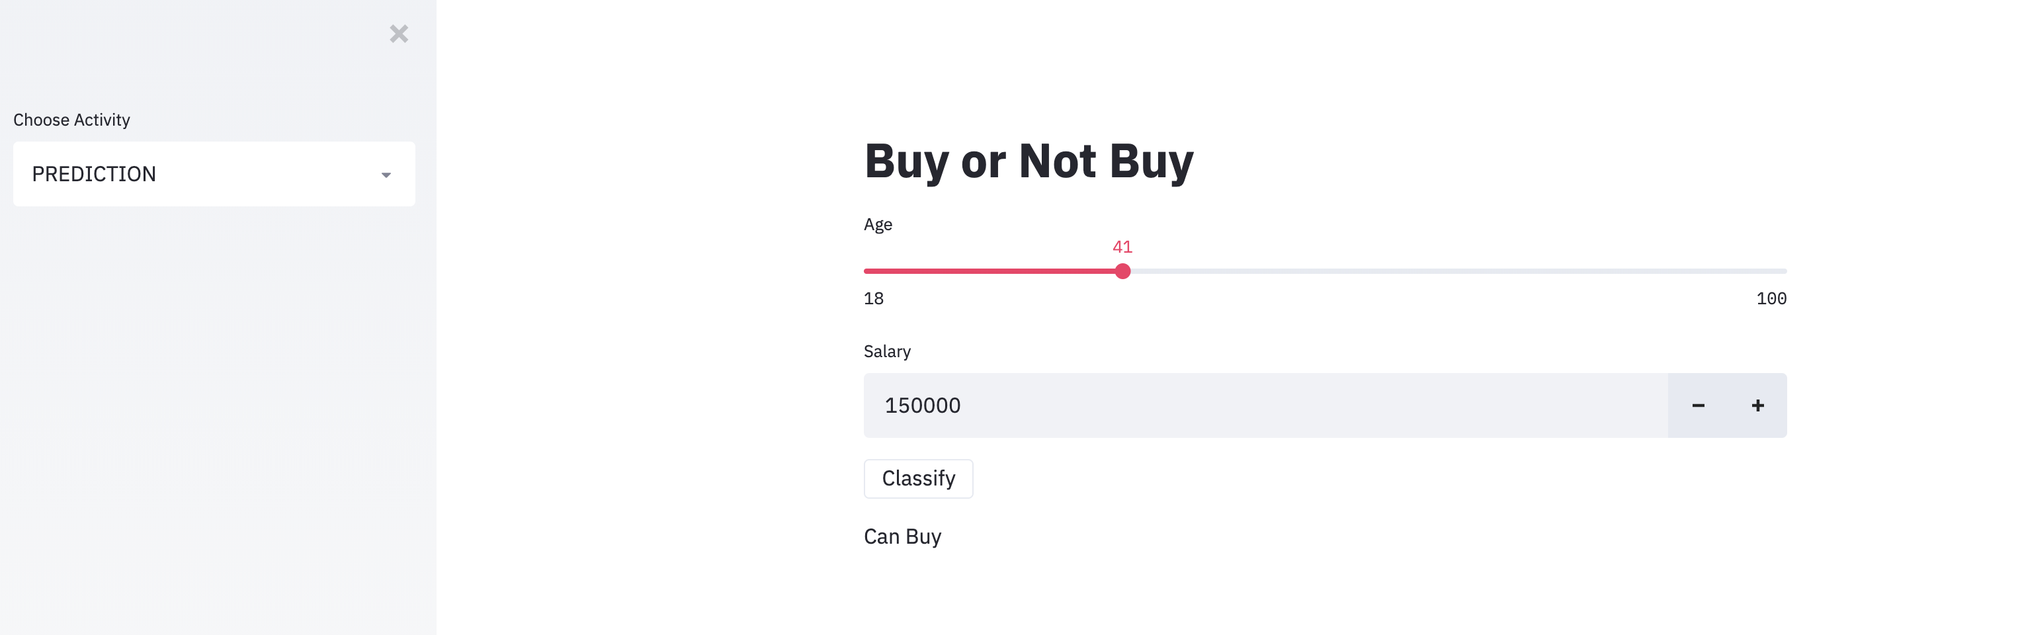Close the sidebar with the X icon
This screenshot has height=635, width=2020.
[x=398, y=34]
